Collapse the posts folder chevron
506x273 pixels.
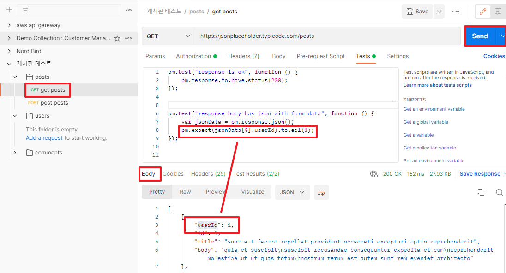click(15, 77)
